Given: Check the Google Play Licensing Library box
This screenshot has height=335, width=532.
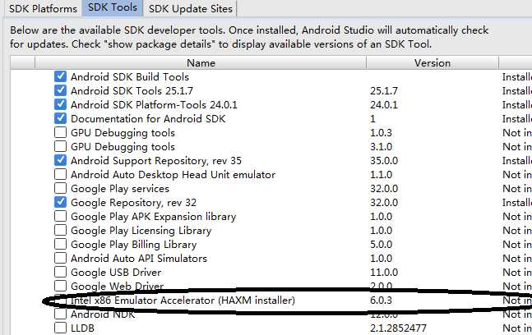Looking at the screenshot, I should tap(60, 231).
